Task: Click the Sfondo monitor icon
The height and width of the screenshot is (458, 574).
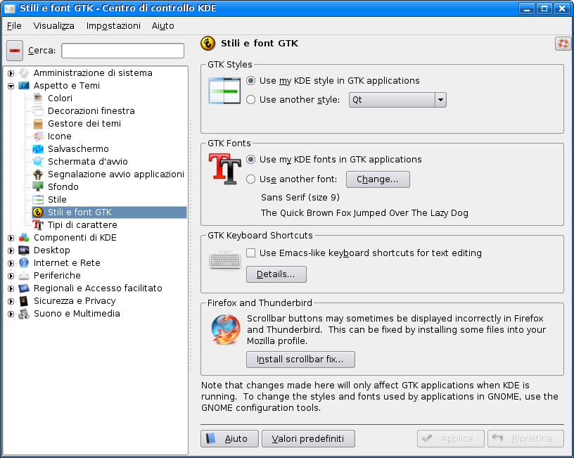Action: point(38,186)
